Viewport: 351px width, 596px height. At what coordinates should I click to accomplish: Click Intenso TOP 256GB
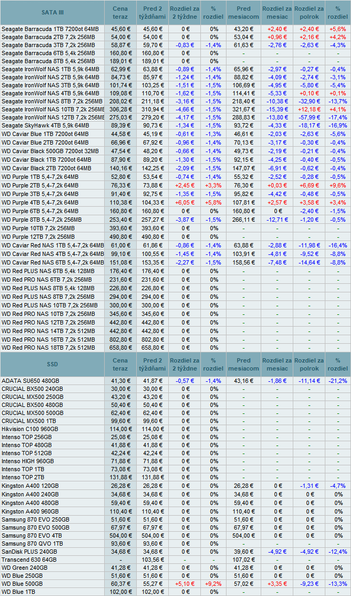[x=27, y=437]
